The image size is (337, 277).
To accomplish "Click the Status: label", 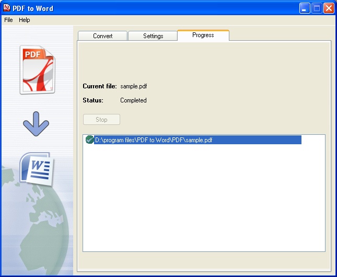I will [x=93, y=100].
